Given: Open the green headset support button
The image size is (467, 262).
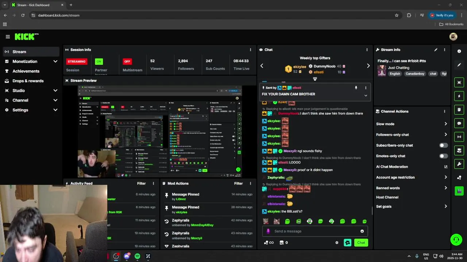Looking at the screenshot, I should pos(456,239).
